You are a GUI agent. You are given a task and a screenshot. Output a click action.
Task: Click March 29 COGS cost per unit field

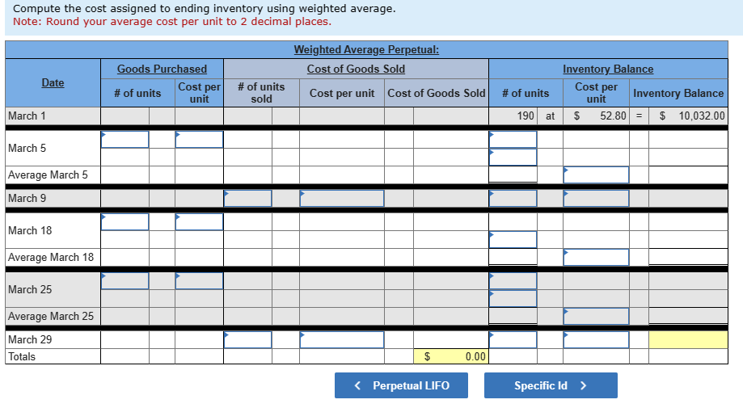pyautogui.click(x=342, y=339)
